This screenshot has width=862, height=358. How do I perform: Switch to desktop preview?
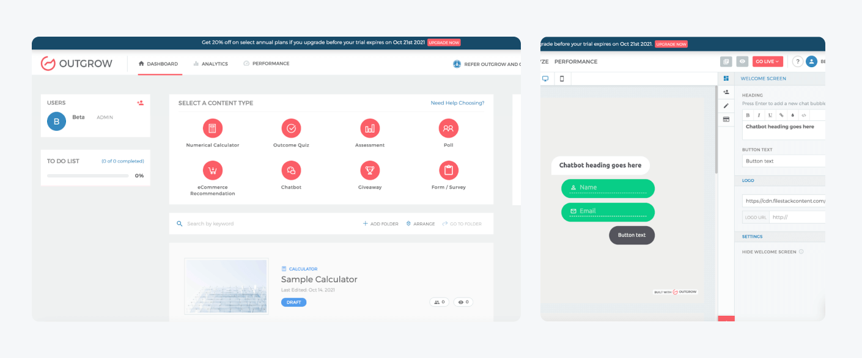click(545, 78)
